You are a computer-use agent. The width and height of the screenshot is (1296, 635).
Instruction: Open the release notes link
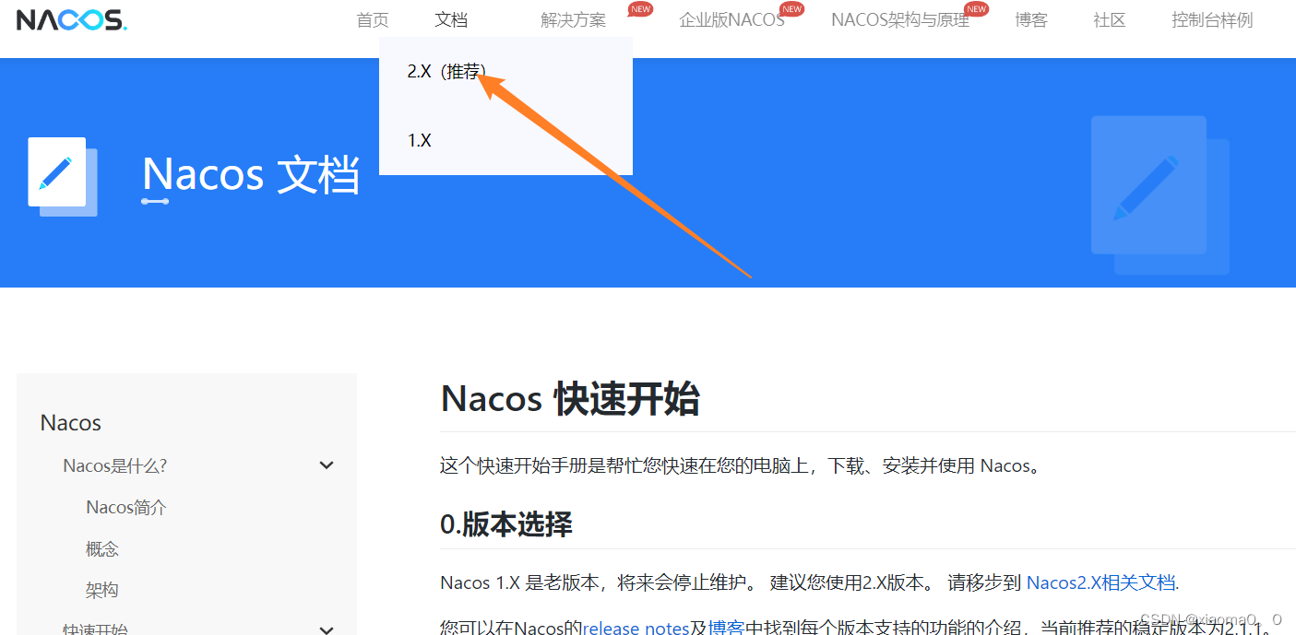click(x=636, y=628)
